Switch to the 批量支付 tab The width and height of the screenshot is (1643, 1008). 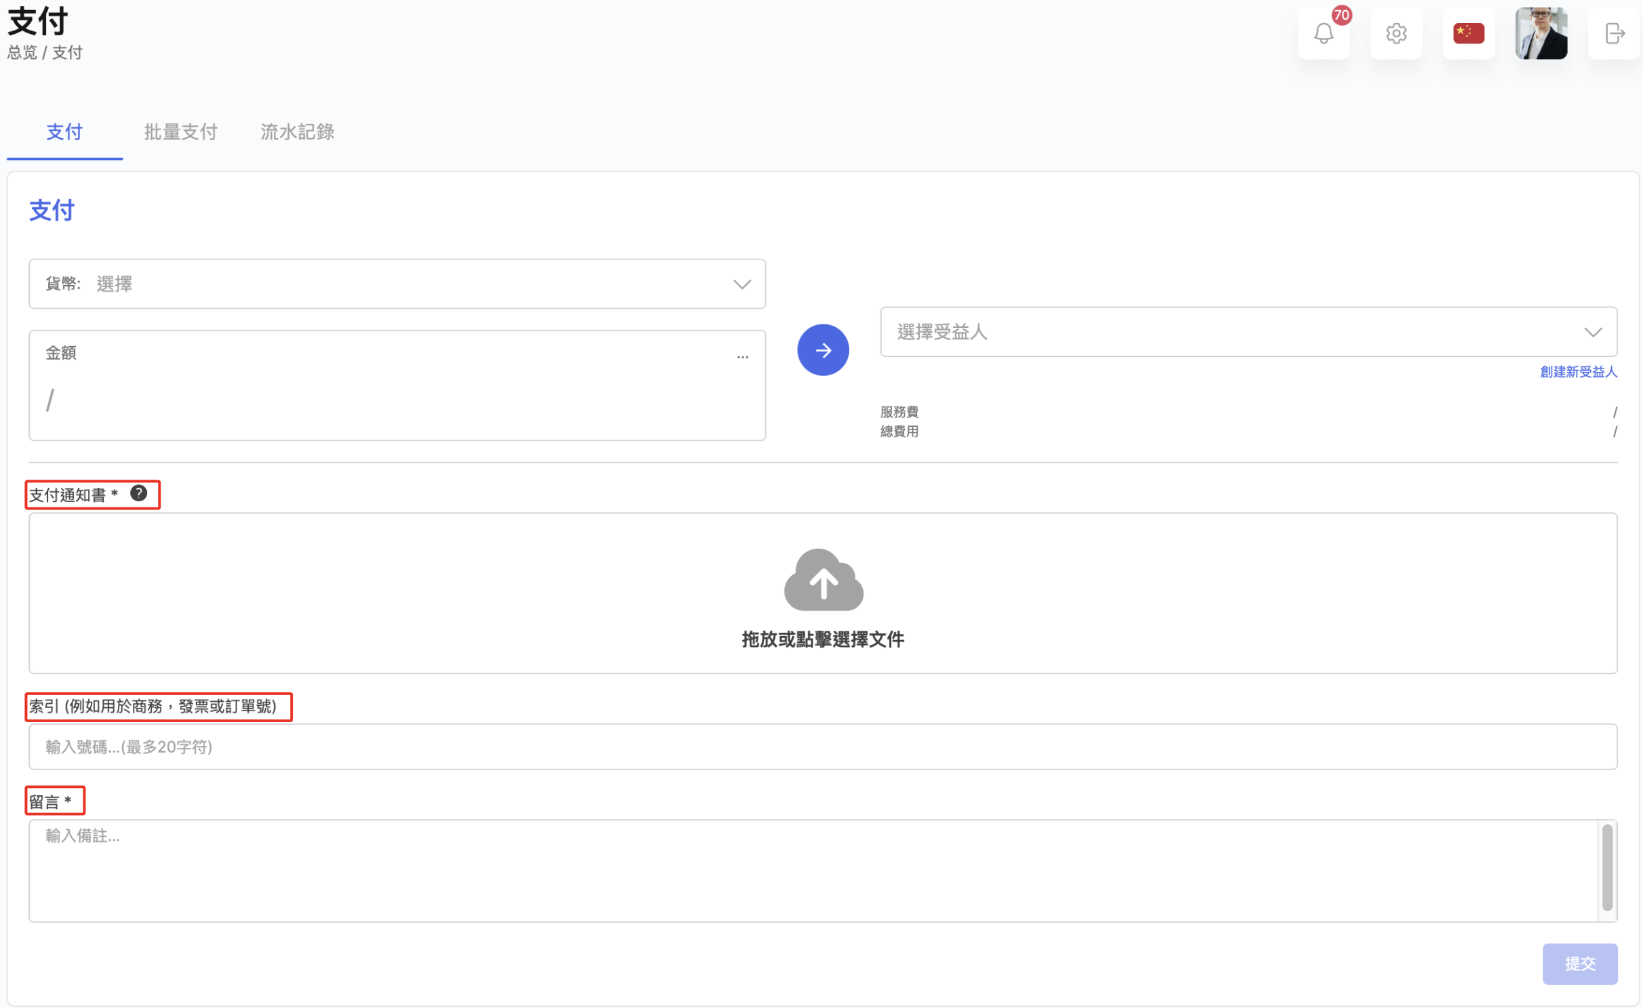(180, 131)
